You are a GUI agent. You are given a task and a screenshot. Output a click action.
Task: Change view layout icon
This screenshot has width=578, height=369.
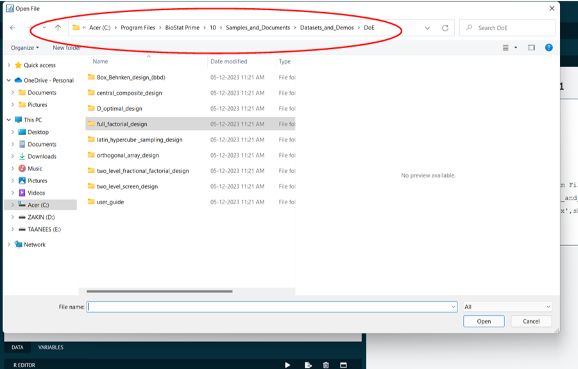[506, 47]
